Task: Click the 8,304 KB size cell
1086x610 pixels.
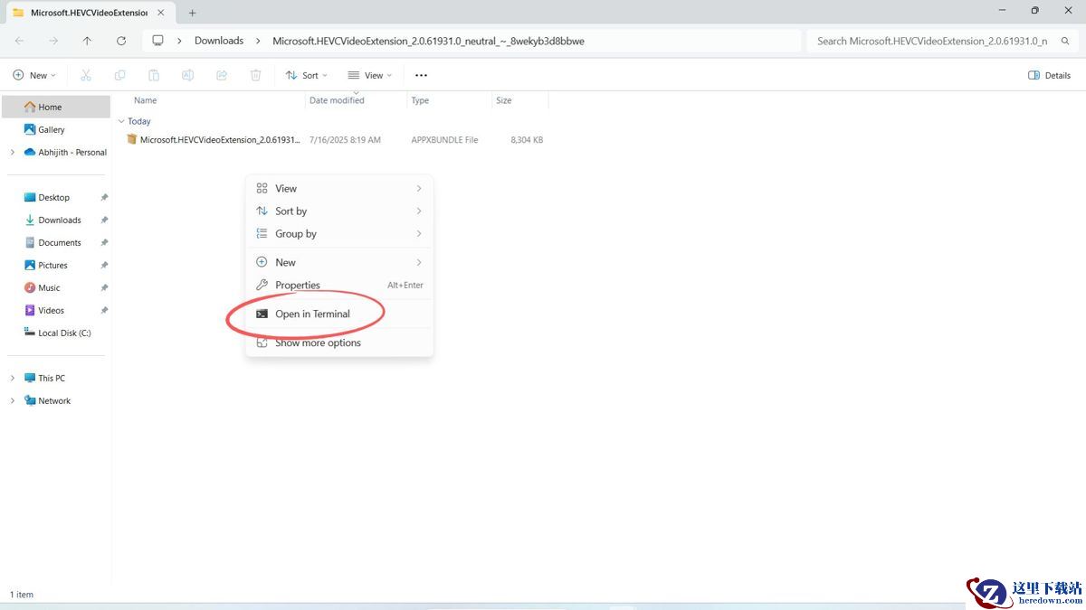Action: click(527, 140)
